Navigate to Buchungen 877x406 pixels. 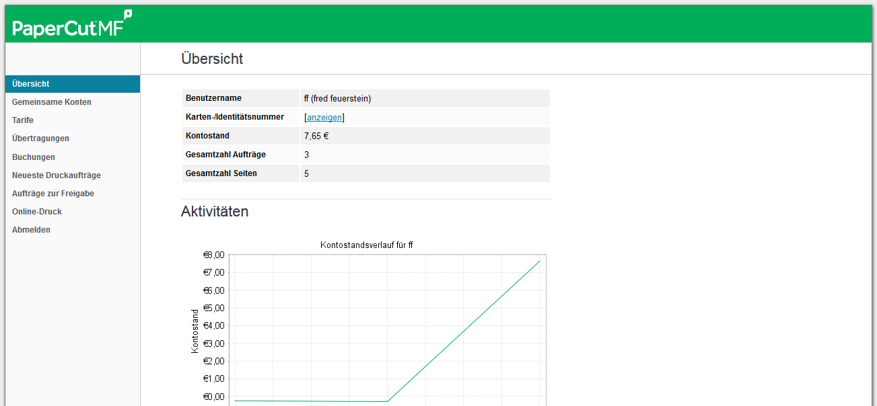[x=34, y=157]
